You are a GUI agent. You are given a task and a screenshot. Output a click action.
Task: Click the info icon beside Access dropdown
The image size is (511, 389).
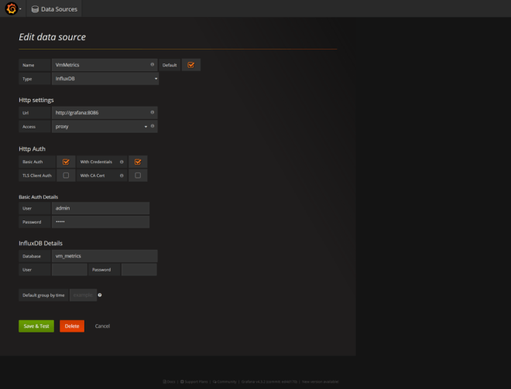pyautogui.click(x=152, y=126)
